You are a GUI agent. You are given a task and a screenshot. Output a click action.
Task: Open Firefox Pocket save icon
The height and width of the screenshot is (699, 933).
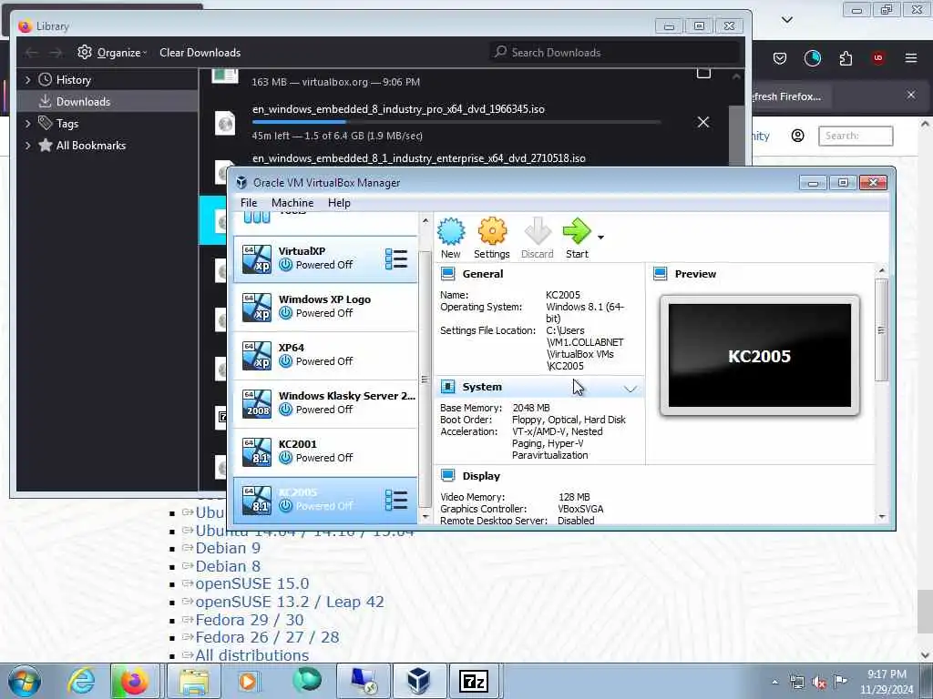(x=780, y=57)
